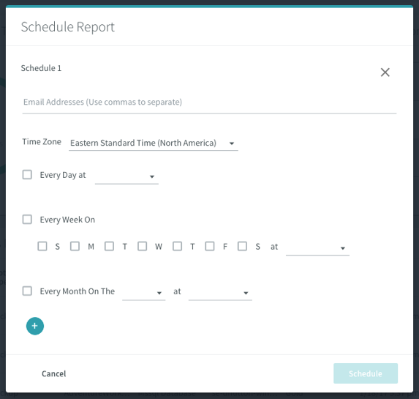Open the weekly schedule time dropdown

pos(318,248)
